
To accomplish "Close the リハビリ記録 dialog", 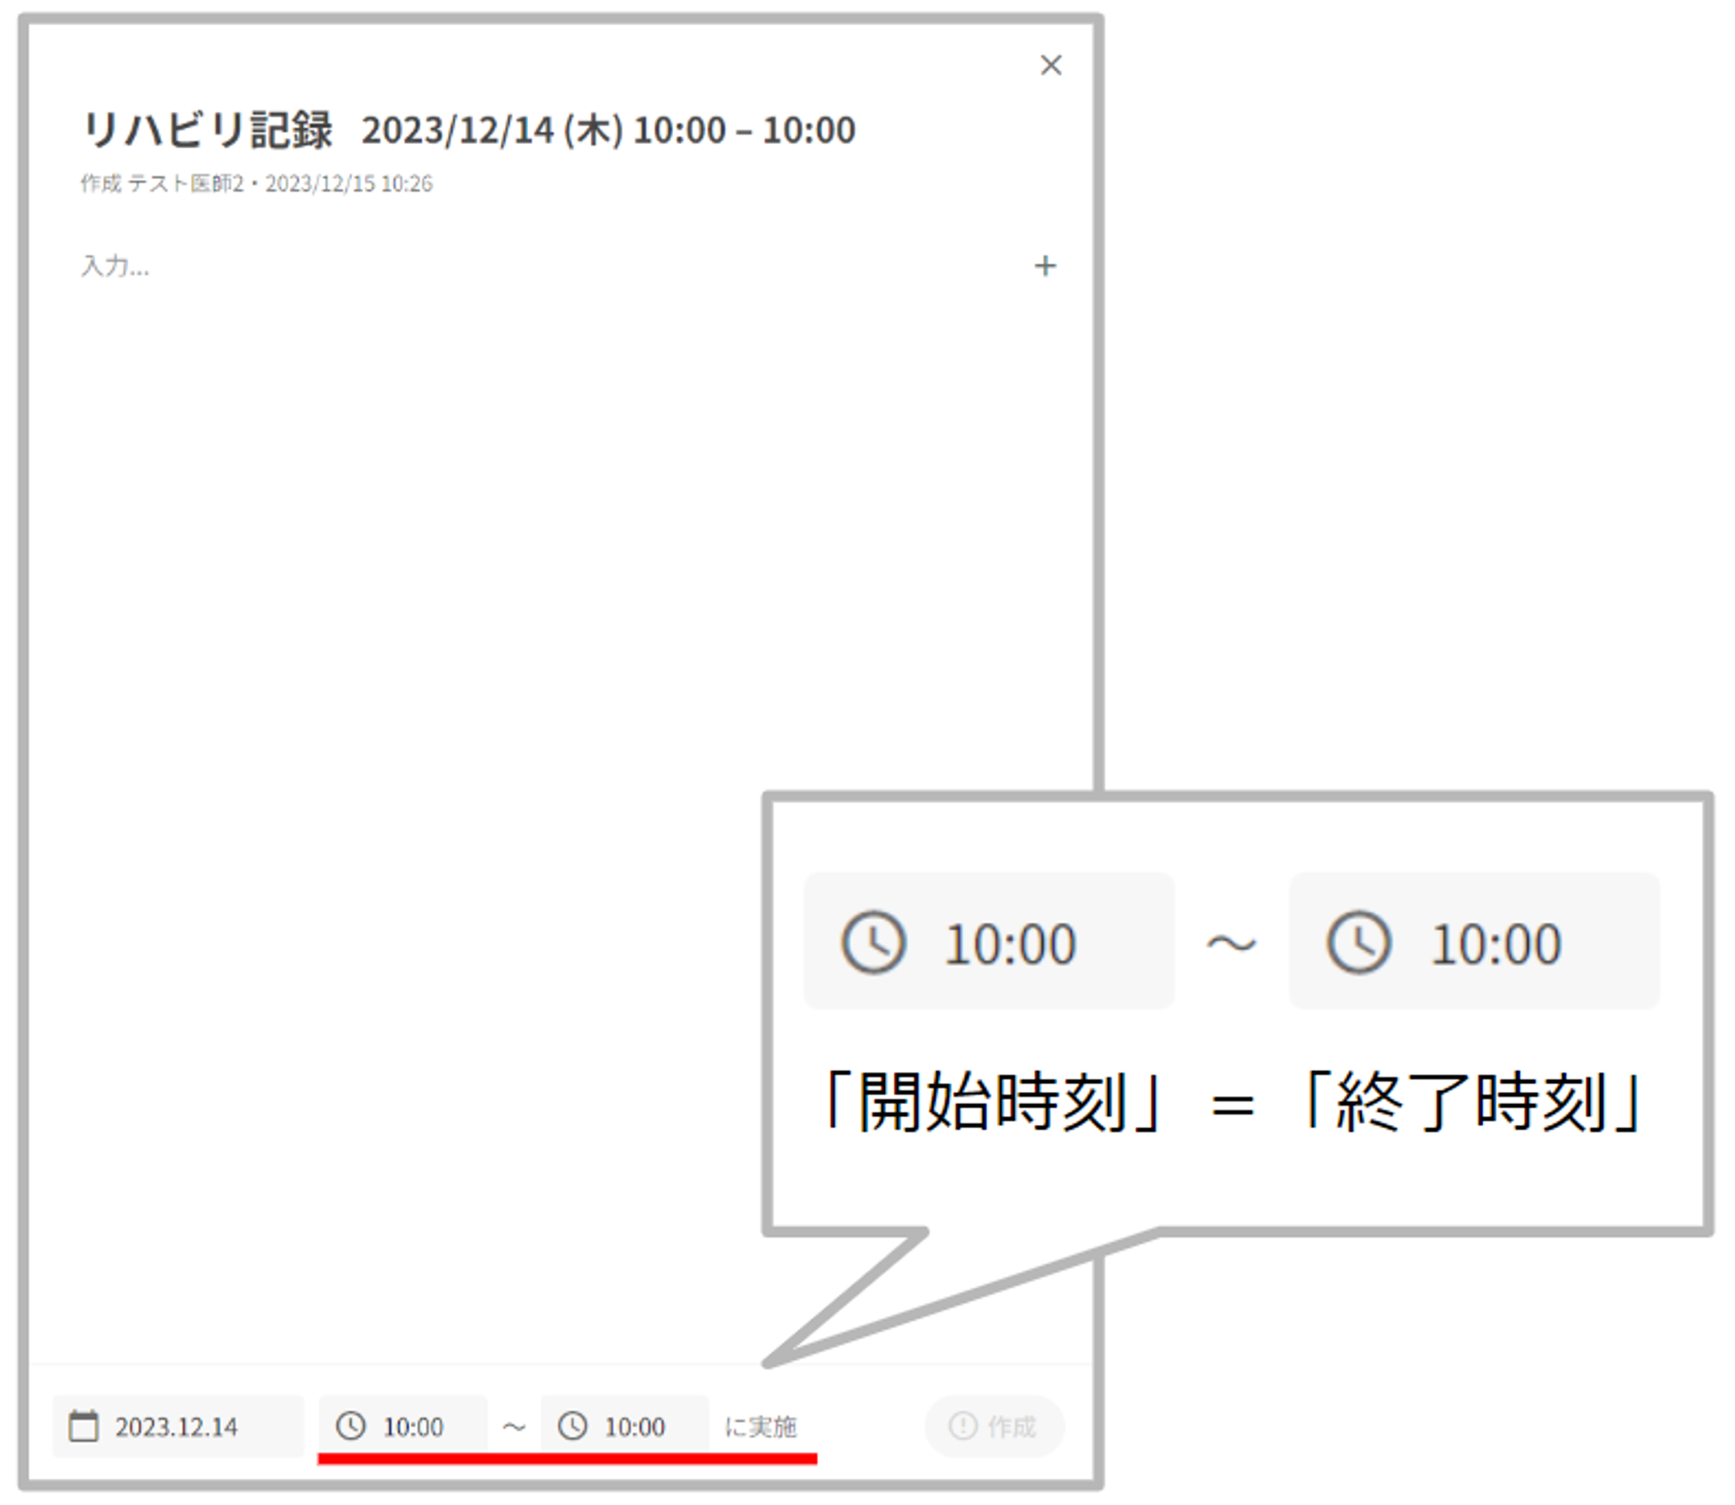I will pos(1051,65).
